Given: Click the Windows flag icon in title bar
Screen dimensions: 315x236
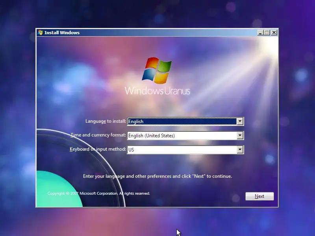Looking at the screenshot, I should point(40,33).
